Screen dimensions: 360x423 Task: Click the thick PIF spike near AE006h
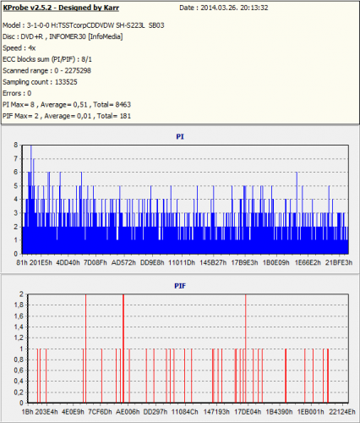pos(123,349)
